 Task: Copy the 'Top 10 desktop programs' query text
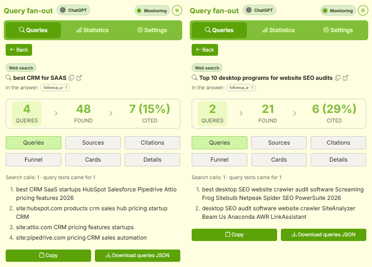(x=338, y=78)
